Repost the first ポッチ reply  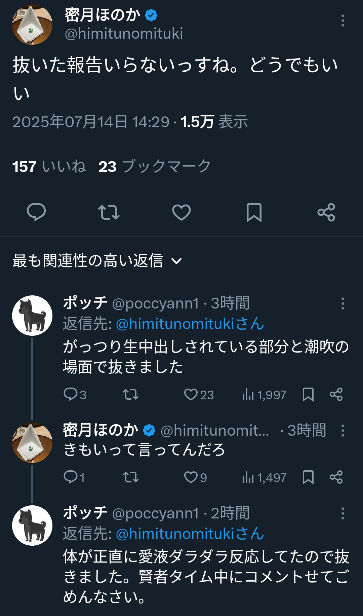(x=130, y=394)
